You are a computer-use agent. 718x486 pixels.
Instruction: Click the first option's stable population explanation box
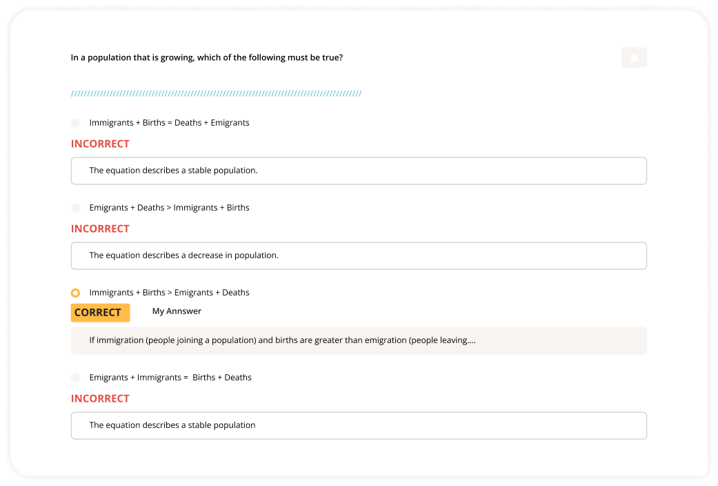359,171
